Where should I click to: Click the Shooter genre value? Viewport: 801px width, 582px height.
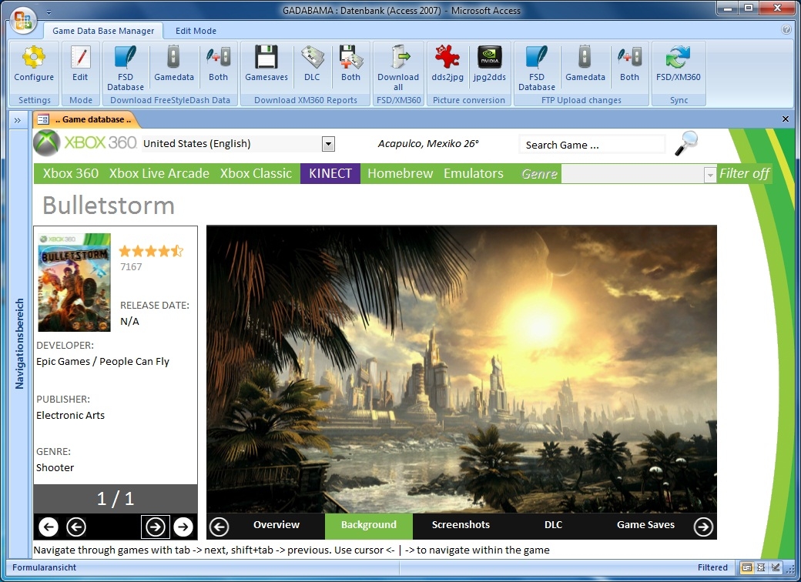point(55,467)
